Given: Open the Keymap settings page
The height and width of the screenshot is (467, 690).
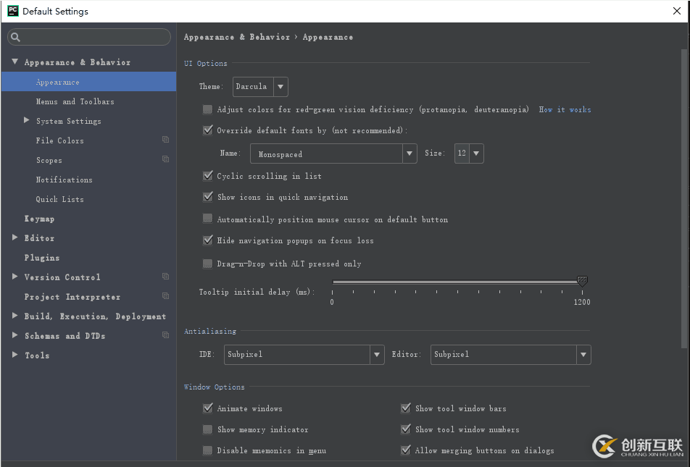Looking at the screenshot, I should (39, 219).
